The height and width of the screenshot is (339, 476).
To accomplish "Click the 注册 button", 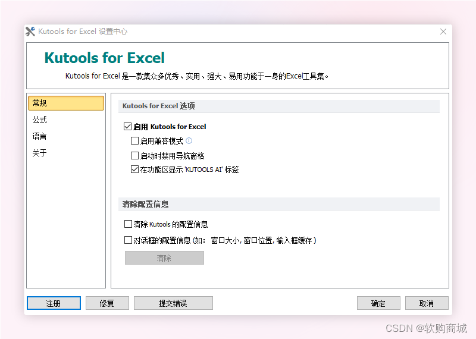I will 54,303.
